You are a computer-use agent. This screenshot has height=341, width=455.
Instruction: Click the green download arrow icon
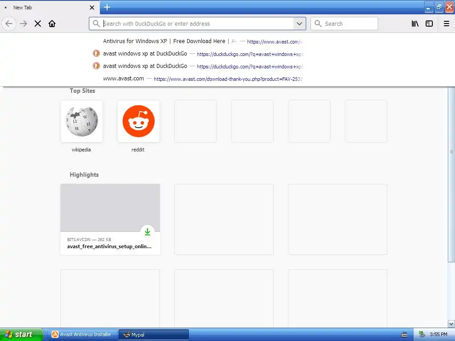[x=148, y=231]
